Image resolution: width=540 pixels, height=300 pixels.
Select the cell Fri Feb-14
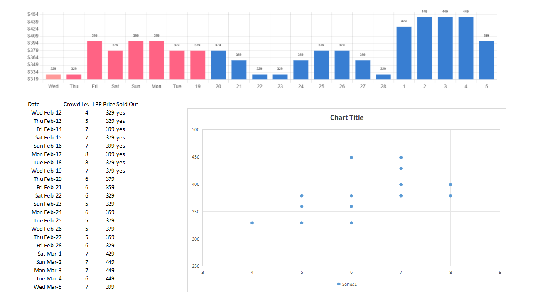coord(49,129)
